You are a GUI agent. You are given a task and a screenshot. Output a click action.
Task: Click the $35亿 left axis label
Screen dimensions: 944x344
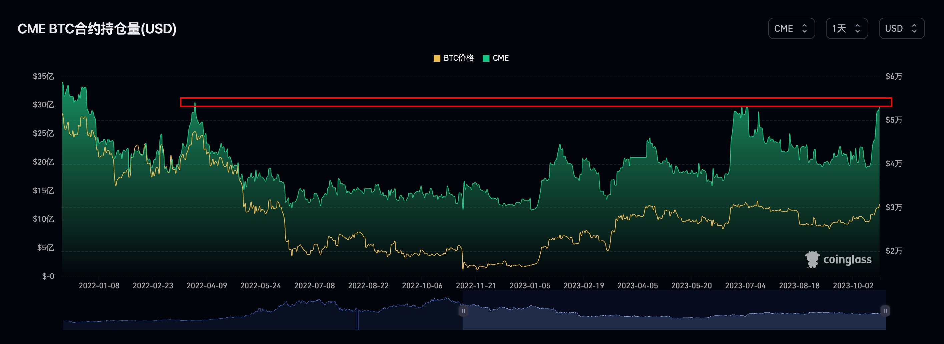pos(43,76)
